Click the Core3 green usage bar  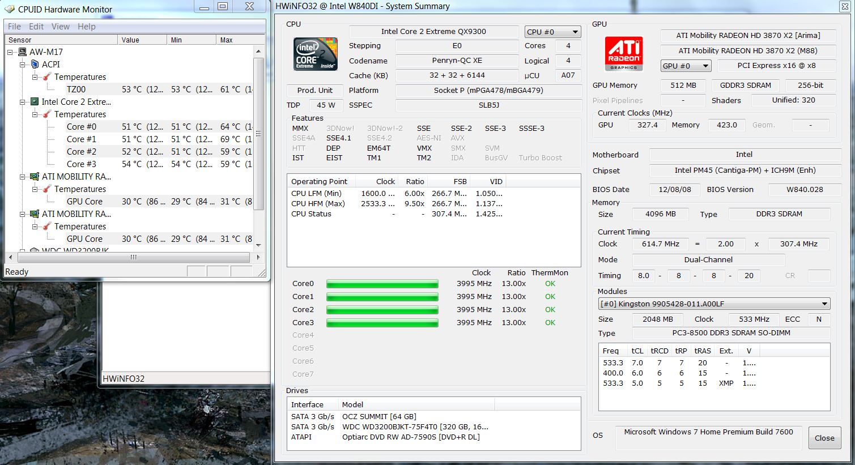(x=382, y=323)
